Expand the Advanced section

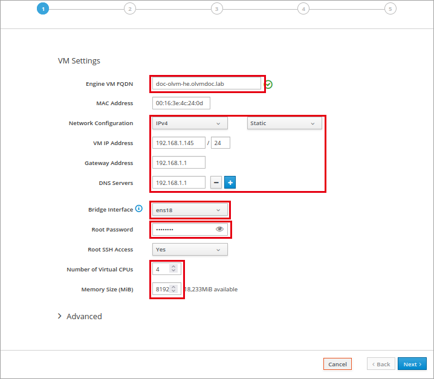tap(80, 316)
